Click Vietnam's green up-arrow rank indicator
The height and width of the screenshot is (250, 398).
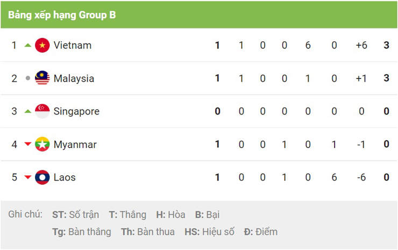pyautogui.click(x=28, y=45)
